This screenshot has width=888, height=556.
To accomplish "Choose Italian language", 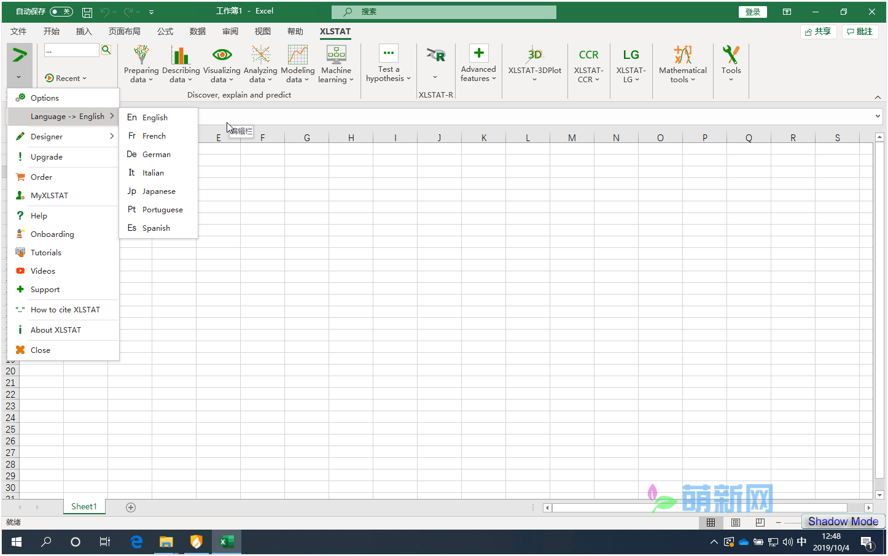I will coord(158,172).
